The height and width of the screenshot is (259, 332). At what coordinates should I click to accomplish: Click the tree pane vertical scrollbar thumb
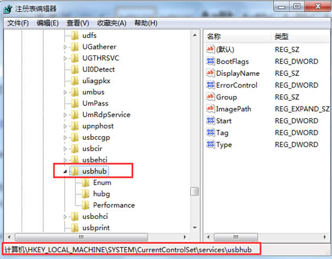(194, 191)
